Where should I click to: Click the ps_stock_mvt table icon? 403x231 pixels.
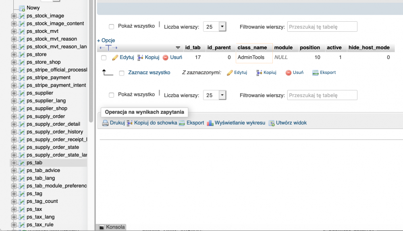coord(22,31)
